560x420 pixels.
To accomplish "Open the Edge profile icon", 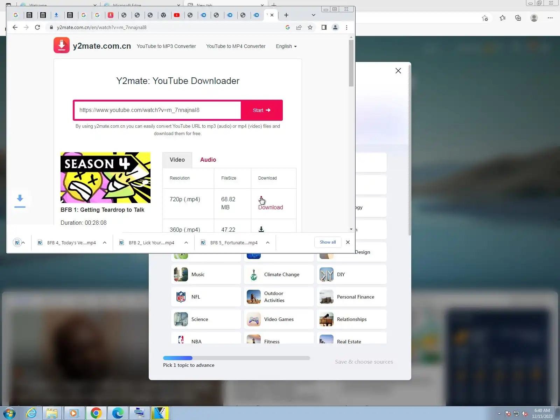I will click(x=534, y=18).
